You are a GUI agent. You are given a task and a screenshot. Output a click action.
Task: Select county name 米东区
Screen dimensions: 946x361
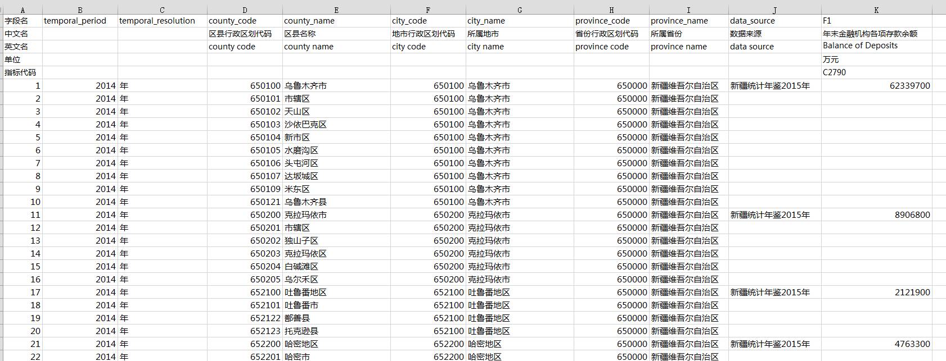pos(336,189)
